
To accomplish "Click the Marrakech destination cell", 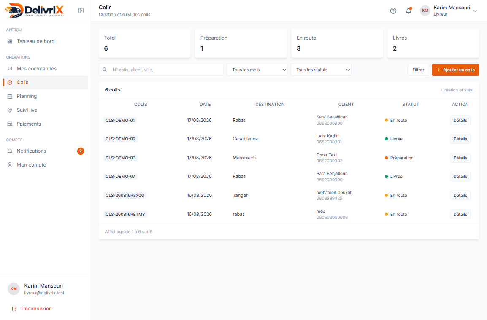I will [x=244, y=158].
